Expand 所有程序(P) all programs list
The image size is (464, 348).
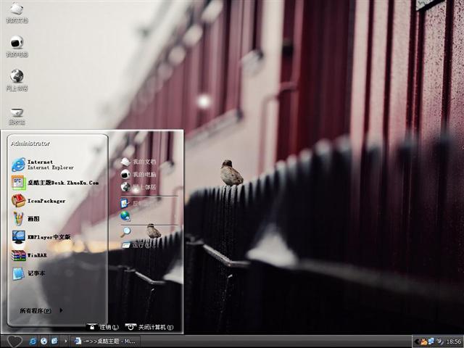41,310
